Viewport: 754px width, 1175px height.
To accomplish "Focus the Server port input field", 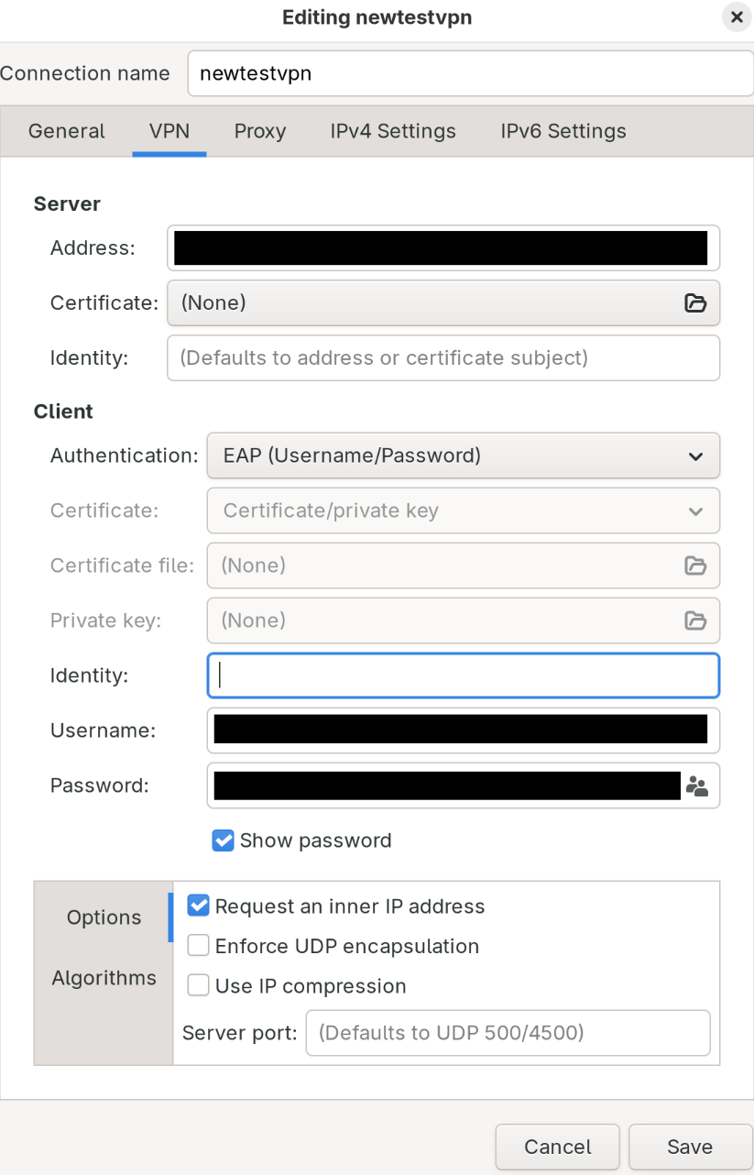I will click(508, 1033).
